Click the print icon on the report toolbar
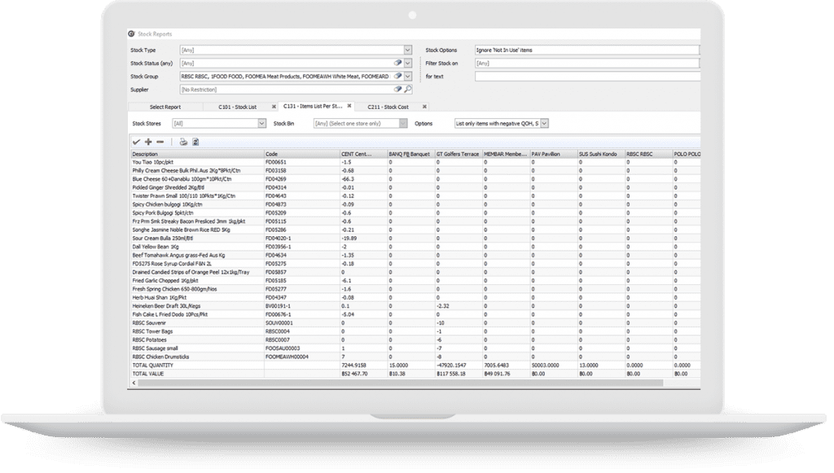The width and height of the screenshot is (834, 473). 183,143
